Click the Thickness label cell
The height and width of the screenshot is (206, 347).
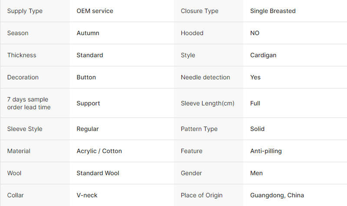click(x=22, y=55)
